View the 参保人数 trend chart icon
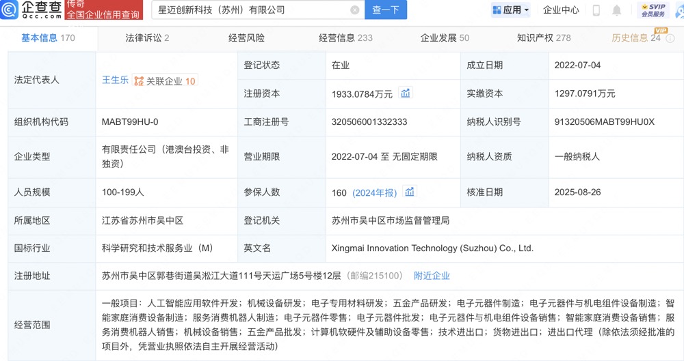Image resolution: width=684 pixels, height=361 pixels. (410, 192)
